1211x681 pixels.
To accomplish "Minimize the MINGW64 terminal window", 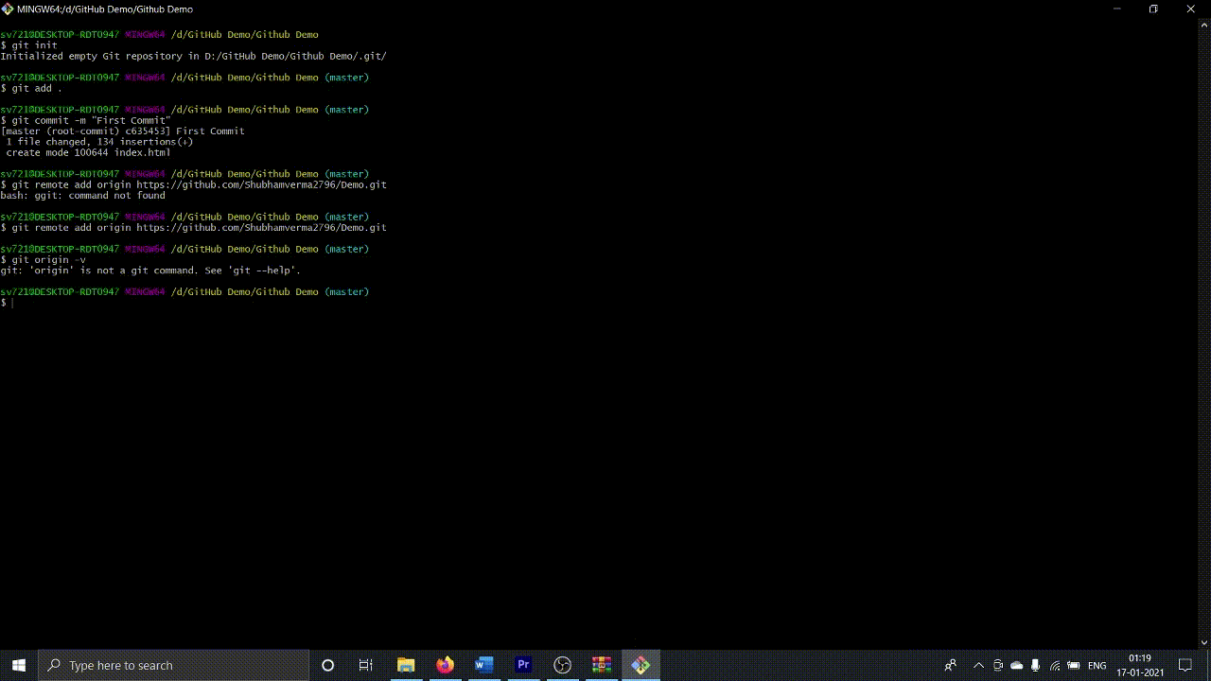I will pyautogui.click(x=1116, y=9).
